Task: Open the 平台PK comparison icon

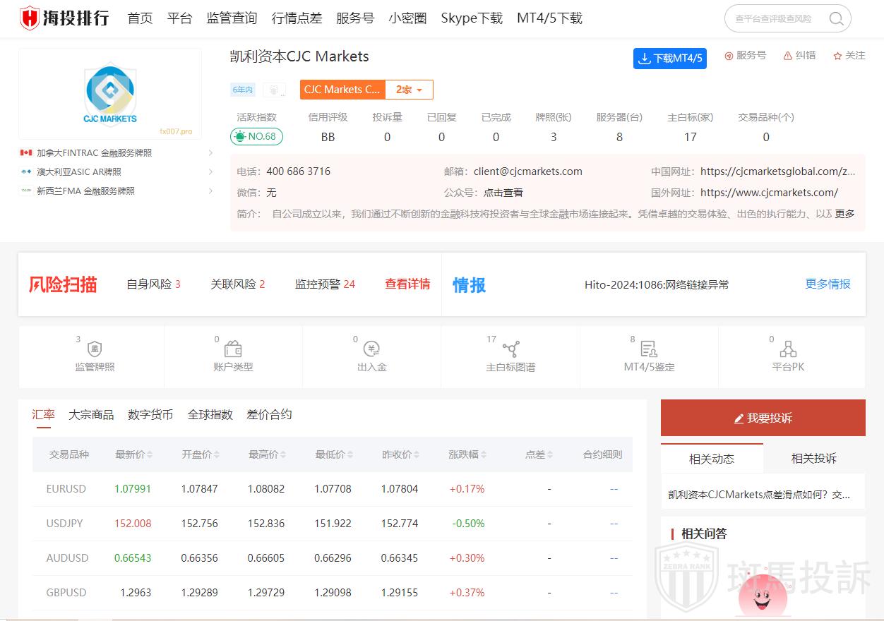Action: click(x=788, y=349)
